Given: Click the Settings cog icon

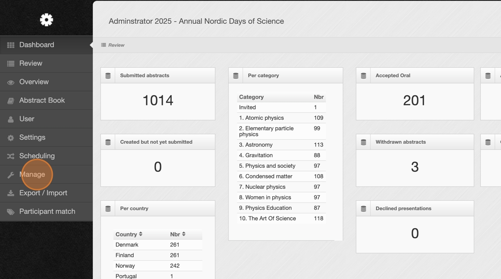Looking at the screenshot, I should 11,138.
